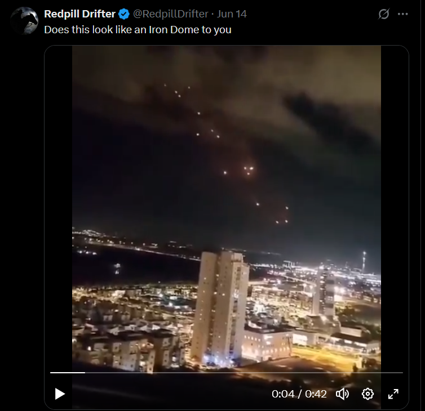425x411 pixels.
Task: Mute the video sound with the speaker icon
Action: pyautogui.click(x=343, y=394)
